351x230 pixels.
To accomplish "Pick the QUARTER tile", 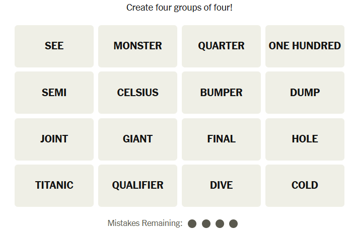I will [x=221, y=46].
